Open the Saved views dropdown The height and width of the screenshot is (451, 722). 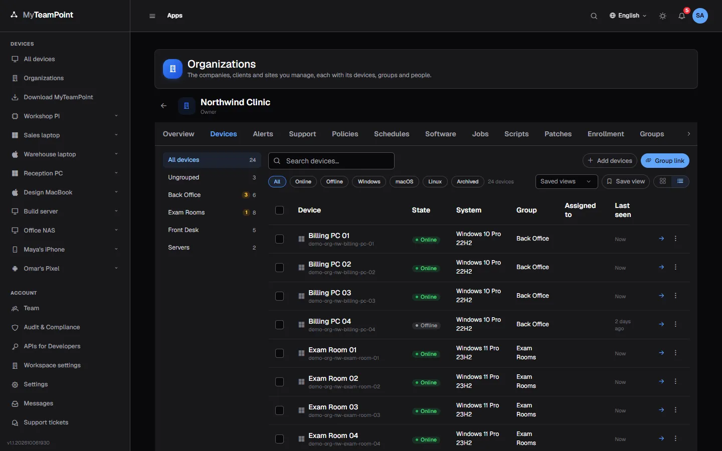click(x=567, y=181)
